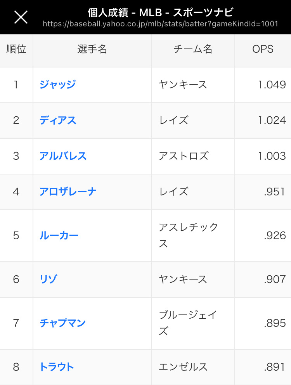The image size is (291, 385).
Task: Tap the page URL in the header
Action: point(160,24)
